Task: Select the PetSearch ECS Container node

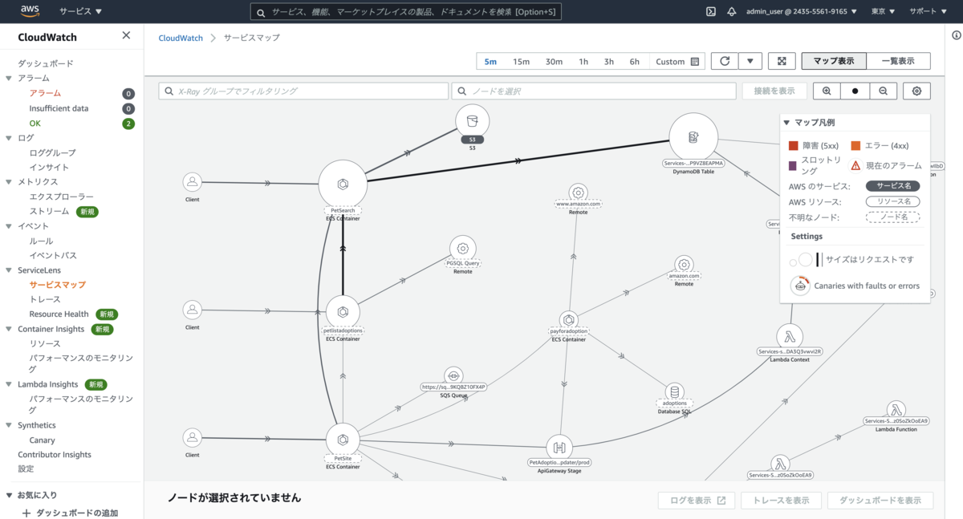Action: point(343,184)
